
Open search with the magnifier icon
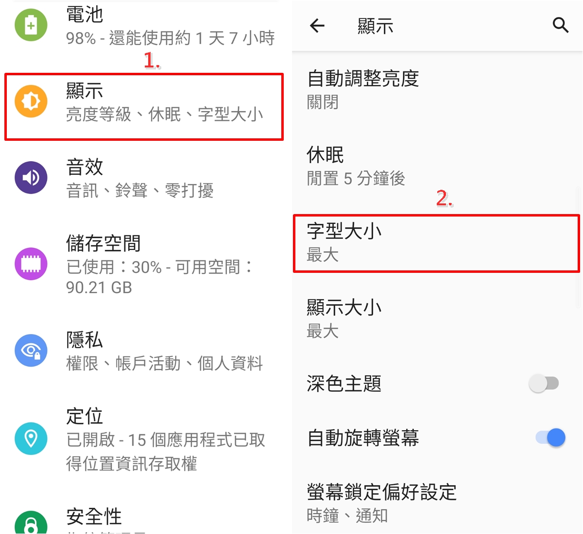(561, 25)
